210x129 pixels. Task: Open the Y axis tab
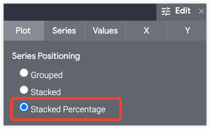[x=187, y=31]
